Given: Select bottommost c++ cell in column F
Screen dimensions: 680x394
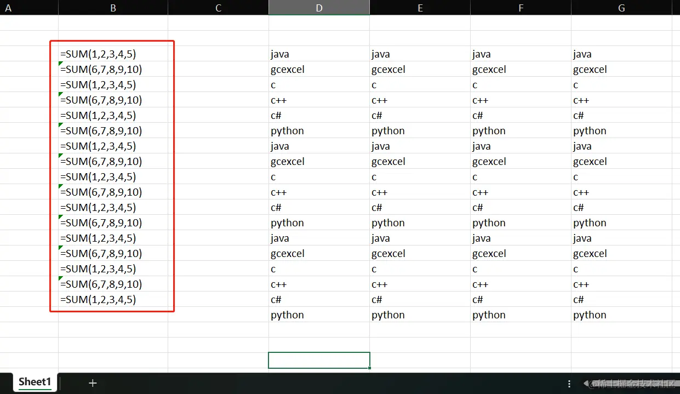Looking at the screenshot, I should coord(521,284).
